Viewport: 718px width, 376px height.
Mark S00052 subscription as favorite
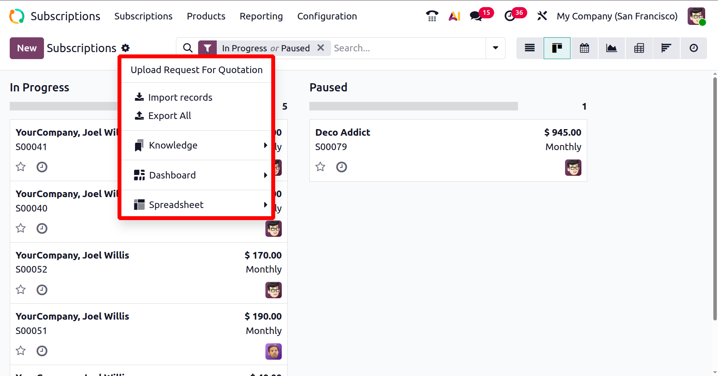coord(21,290)
